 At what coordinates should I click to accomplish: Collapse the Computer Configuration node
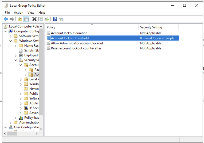click(x=6, y=31)
